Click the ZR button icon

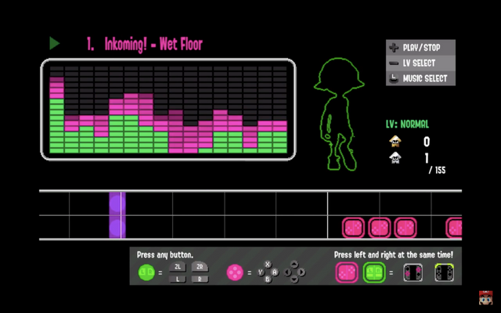pyautogui.click(x=200, y=267)
